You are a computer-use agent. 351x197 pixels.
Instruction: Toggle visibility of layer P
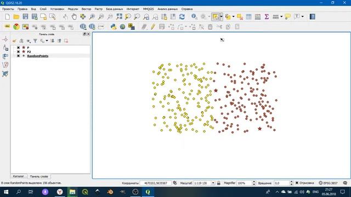[x=18, y=48]
